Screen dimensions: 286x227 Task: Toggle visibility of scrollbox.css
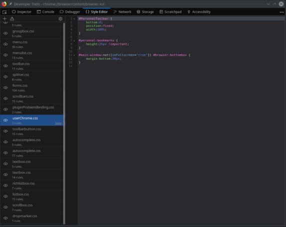(x=5, y=207)
